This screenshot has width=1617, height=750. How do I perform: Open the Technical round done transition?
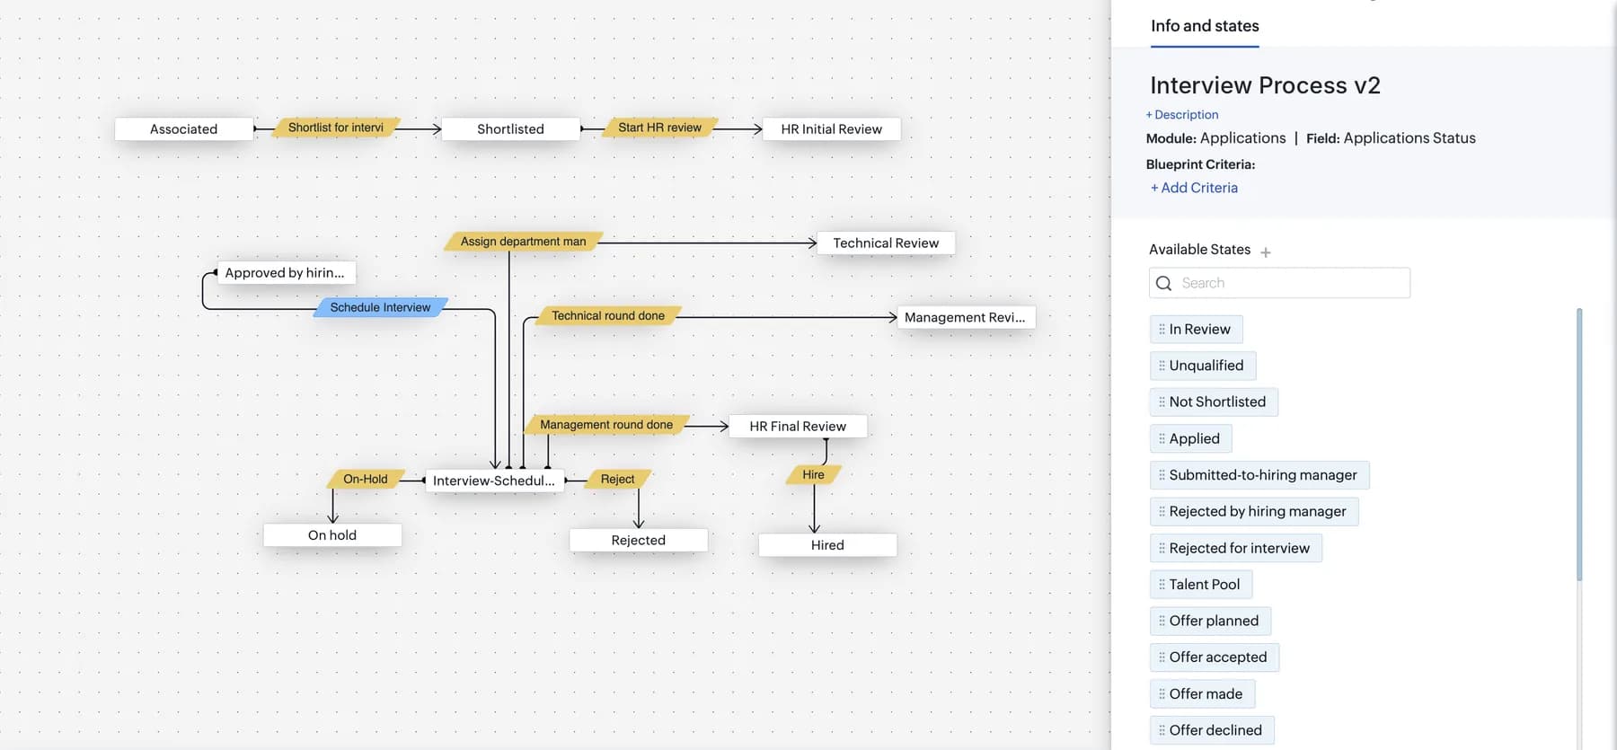click(608, 316)
